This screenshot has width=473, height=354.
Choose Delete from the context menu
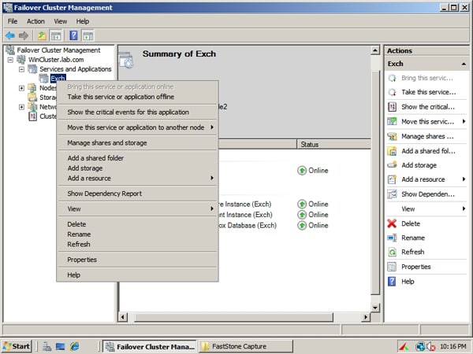tap(137, 224)
